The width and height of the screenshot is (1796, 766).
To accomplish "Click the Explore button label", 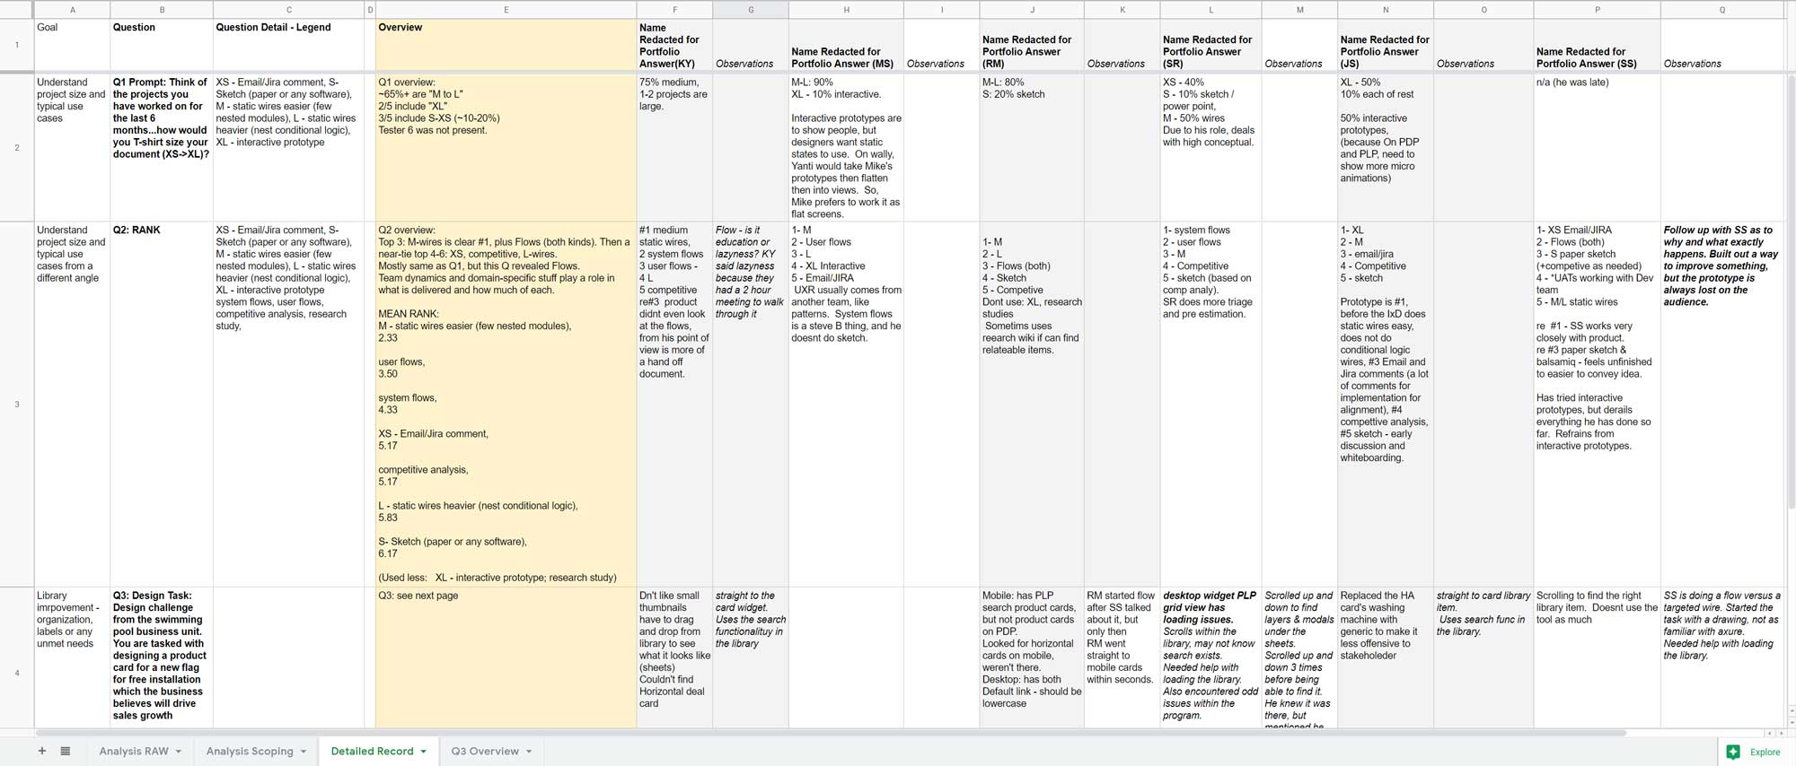I will pyautogui.click(x=1765, y=752).
